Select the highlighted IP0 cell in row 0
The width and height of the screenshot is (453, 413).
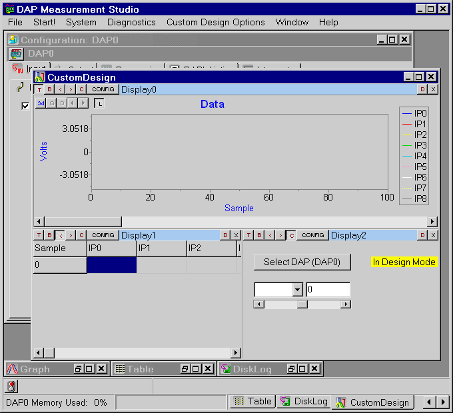(x=112, y=265)
